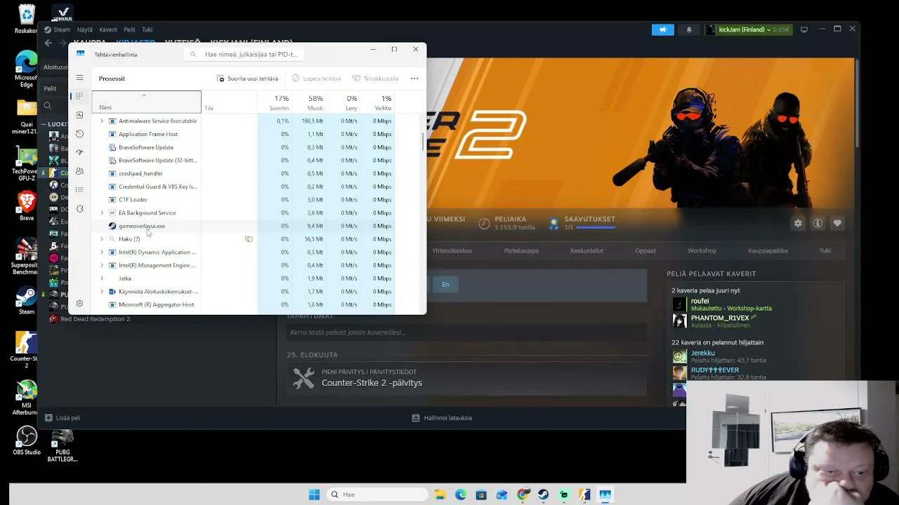899x505 pixels.
Task: Click Suorita uusi tehtävä in Task Manager
Action: pyautogui.click(x=247, y=79)
